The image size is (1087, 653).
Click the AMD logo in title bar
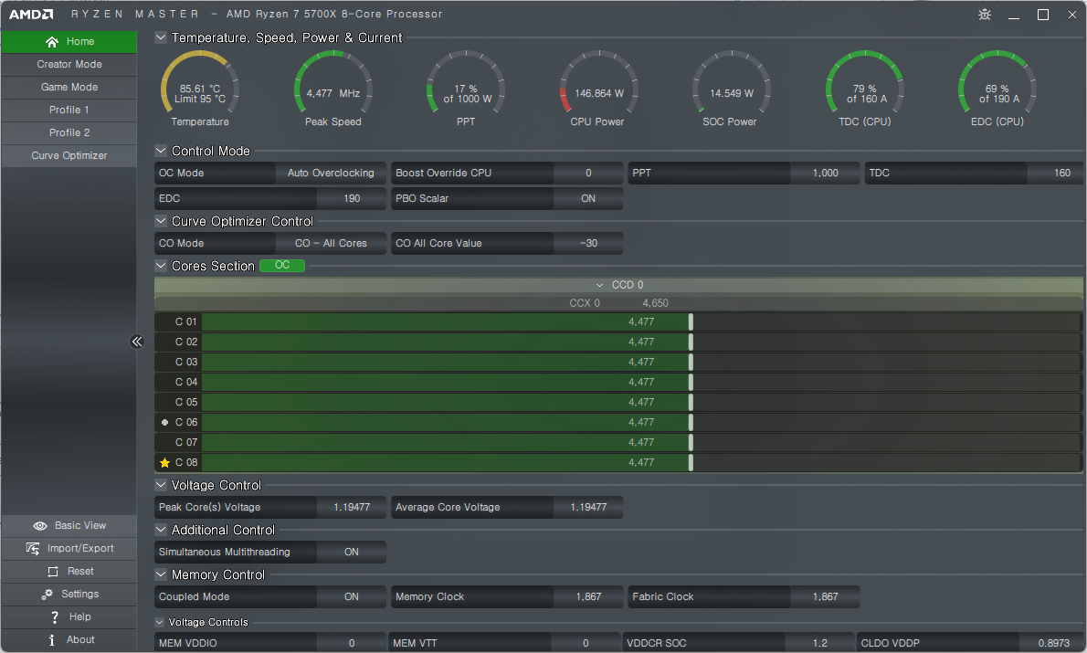[31, 14]
